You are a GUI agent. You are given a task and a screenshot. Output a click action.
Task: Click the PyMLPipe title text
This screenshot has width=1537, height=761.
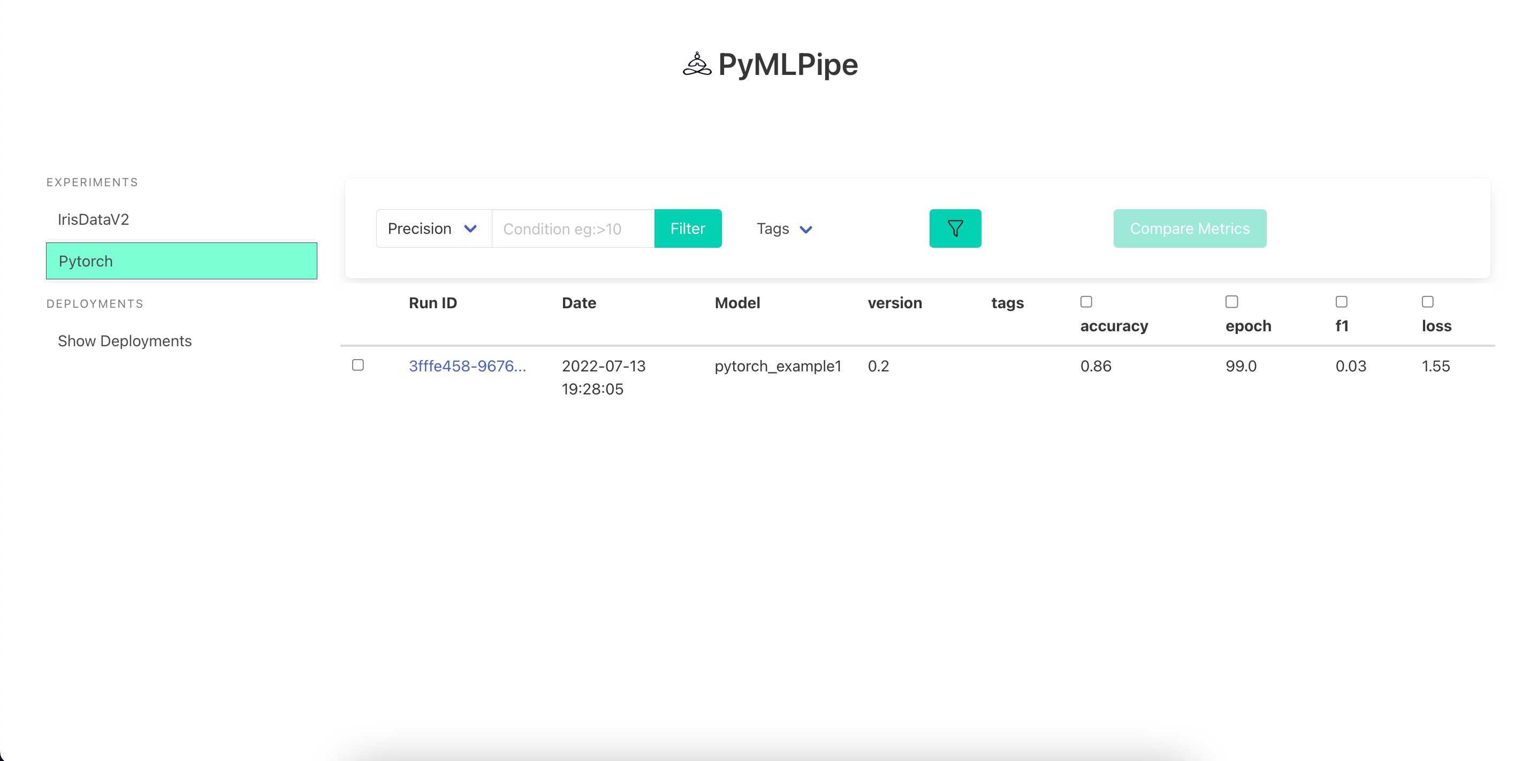(788, 64)
